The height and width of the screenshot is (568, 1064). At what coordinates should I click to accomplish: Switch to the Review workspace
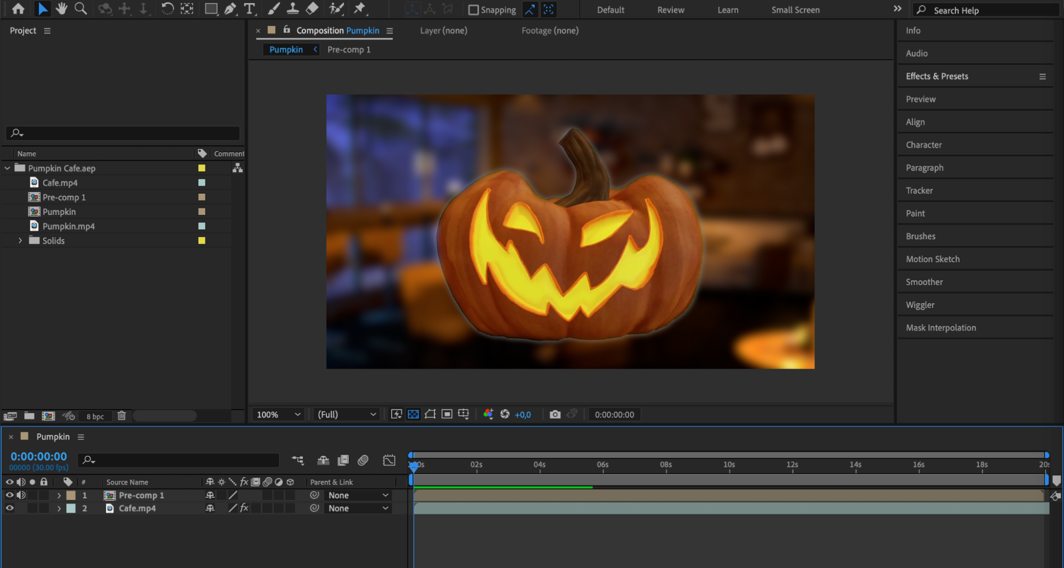click(x=670, y=10)
